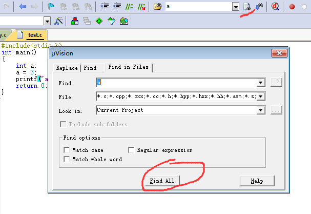Click the Find All button
This screenshot has height=214, width=311.
(162, 181)
